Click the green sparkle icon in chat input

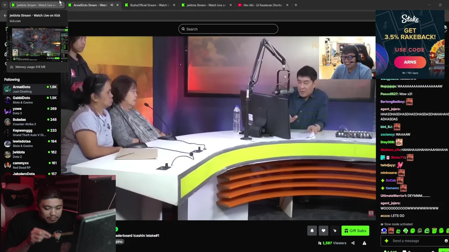pyautogui.click(x=387, y=241)
